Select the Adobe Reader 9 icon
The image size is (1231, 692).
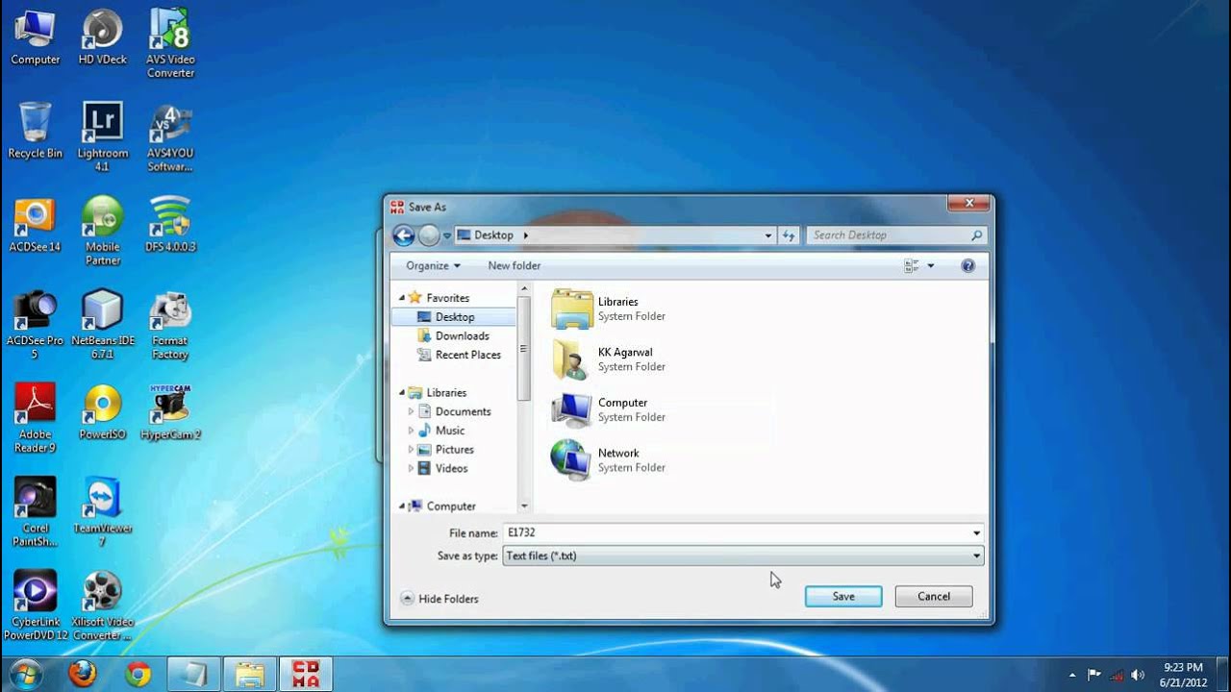(x=35, y=418)
